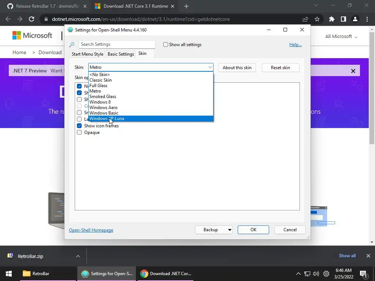Open volume control in system tray
This screenshot has width=375, height=281.
316,274
